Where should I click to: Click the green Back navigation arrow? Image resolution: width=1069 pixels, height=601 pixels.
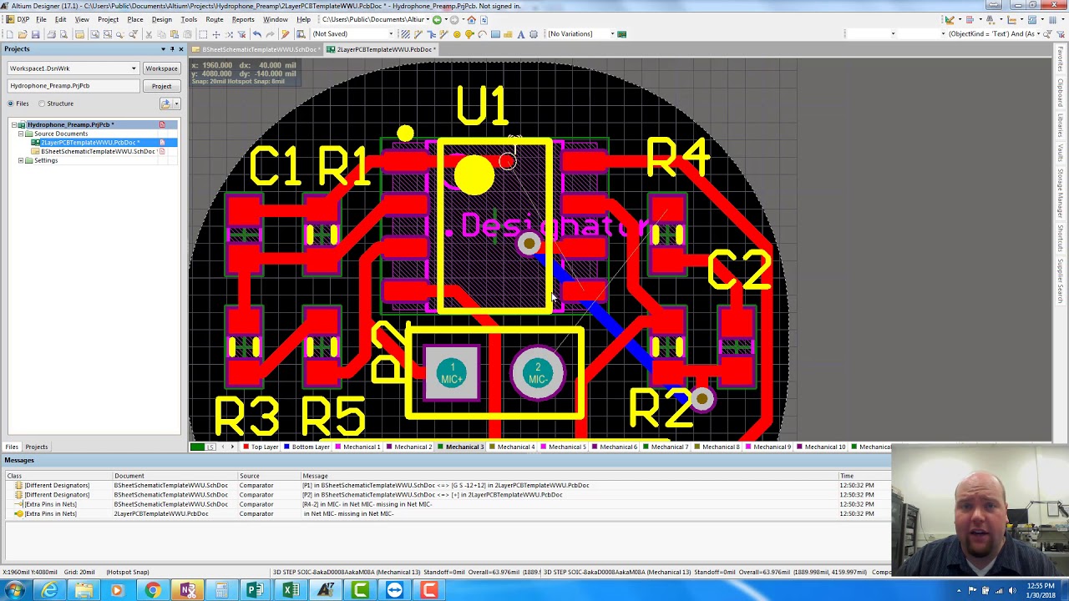coord(437,20)
